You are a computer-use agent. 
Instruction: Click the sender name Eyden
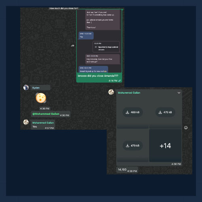(x=36, y=88)
